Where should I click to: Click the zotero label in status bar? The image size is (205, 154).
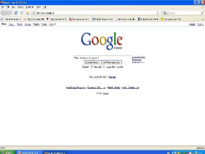point(200,148)
